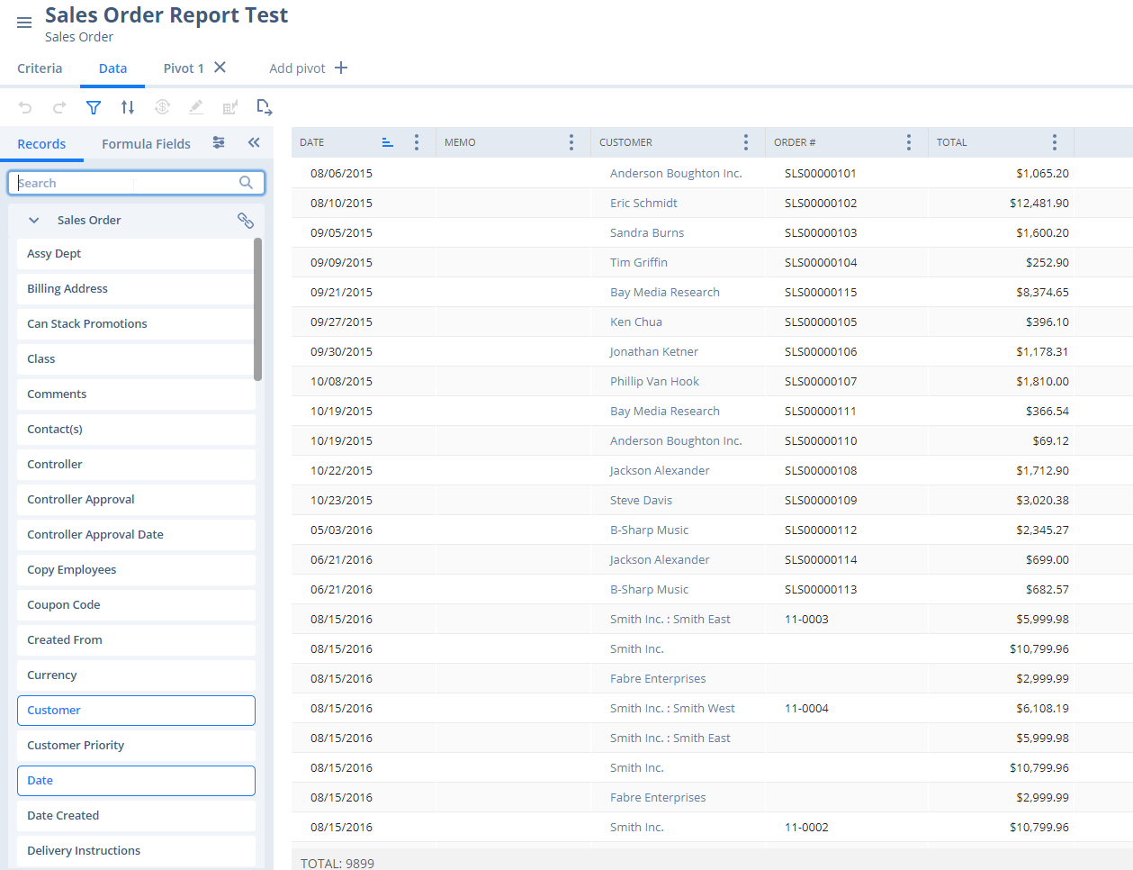Select the Records tab
This screenshot has width=1133, height=870.
pos(41,144)
